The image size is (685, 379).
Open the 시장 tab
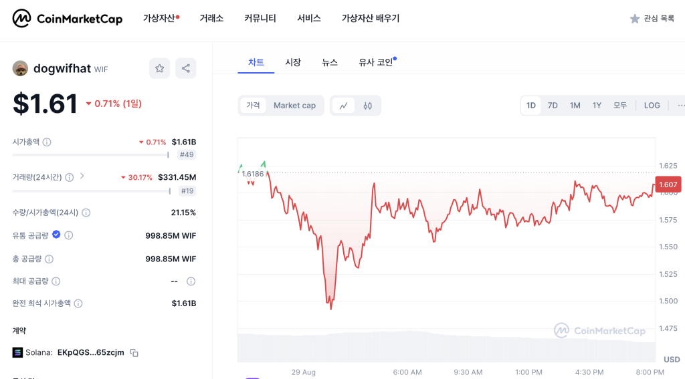click(x=293, y=62)
